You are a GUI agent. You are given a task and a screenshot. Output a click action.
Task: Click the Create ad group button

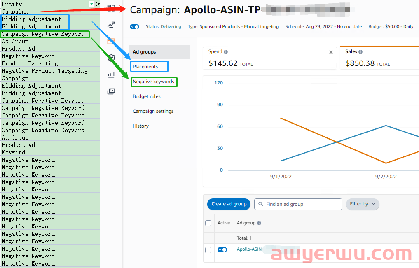tap(229, 204)
